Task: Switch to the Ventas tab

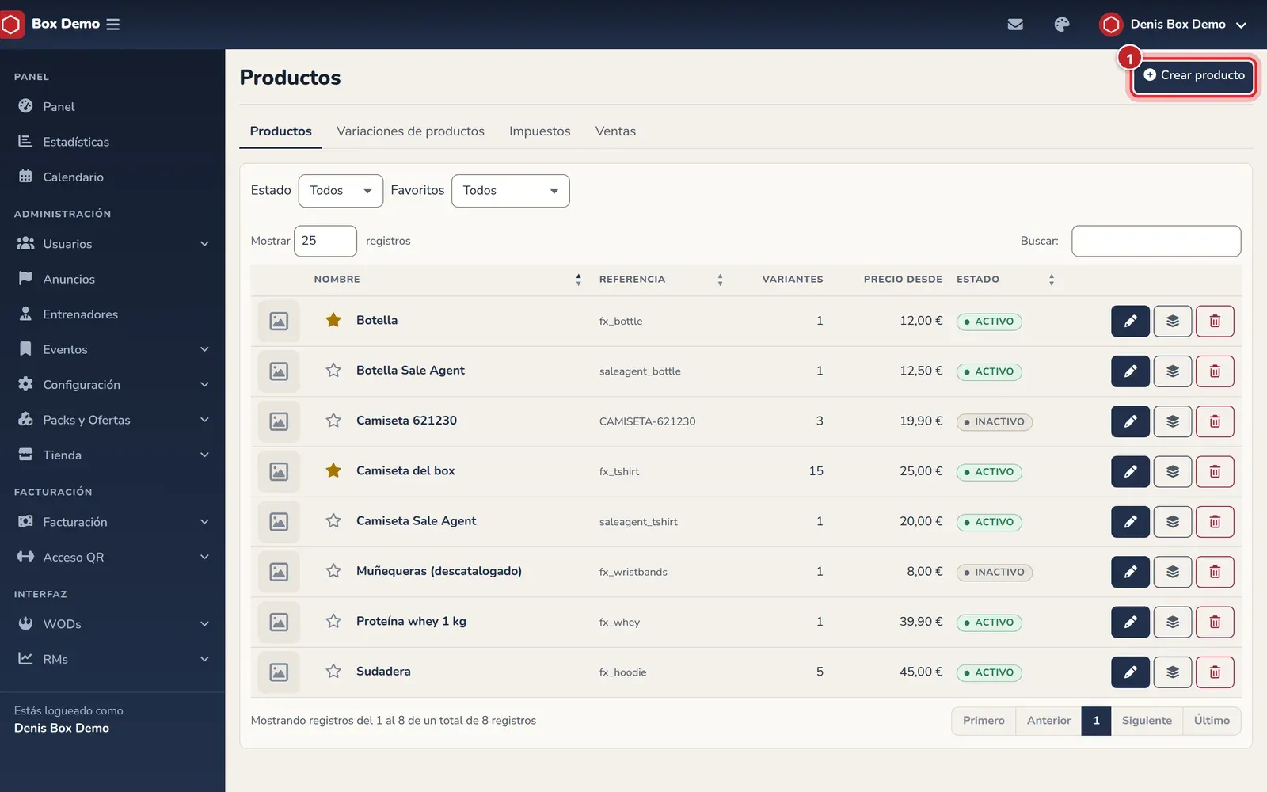Action: point(615,131)
